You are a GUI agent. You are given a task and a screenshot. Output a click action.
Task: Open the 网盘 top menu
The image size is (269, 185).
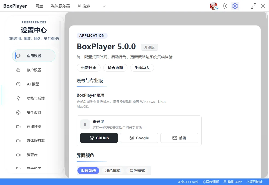pos(39,6)
